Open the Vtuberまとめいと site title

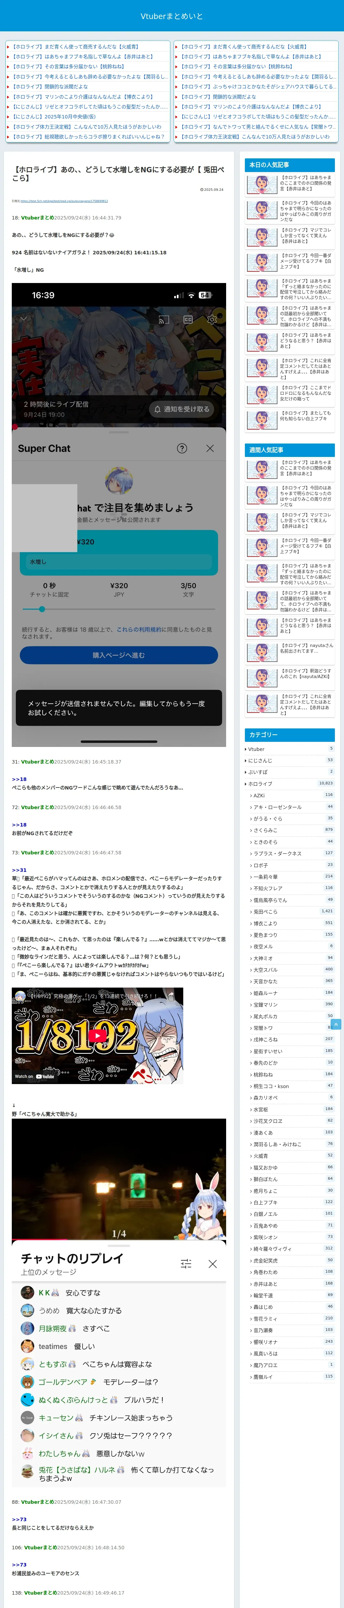coord(172,16)
